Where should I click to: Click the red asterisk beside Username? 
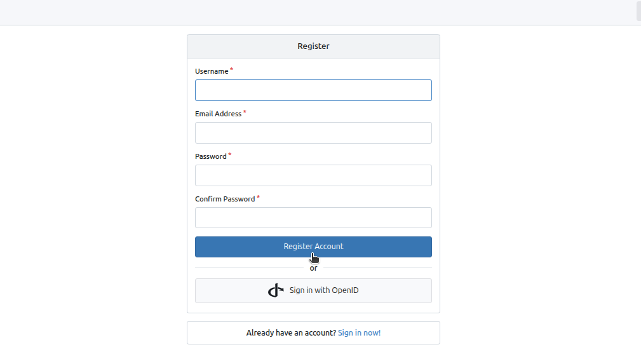point(231,69)
